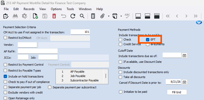The image size is (204, 100).
Task: Click the Vendor input field
Action: click(x=27, y=45)
